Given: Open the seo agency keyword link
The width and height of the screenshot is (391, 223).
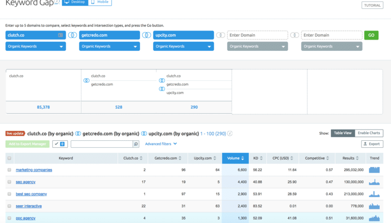Looking at the screenshot, I should pyautogui.click(x=25, y=182).
